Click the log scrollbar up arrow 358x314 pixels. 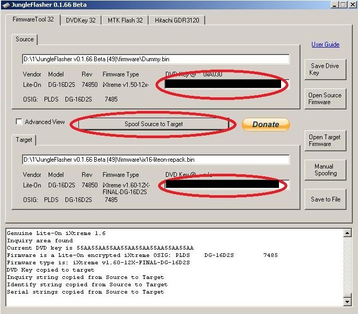pos(346,234)
